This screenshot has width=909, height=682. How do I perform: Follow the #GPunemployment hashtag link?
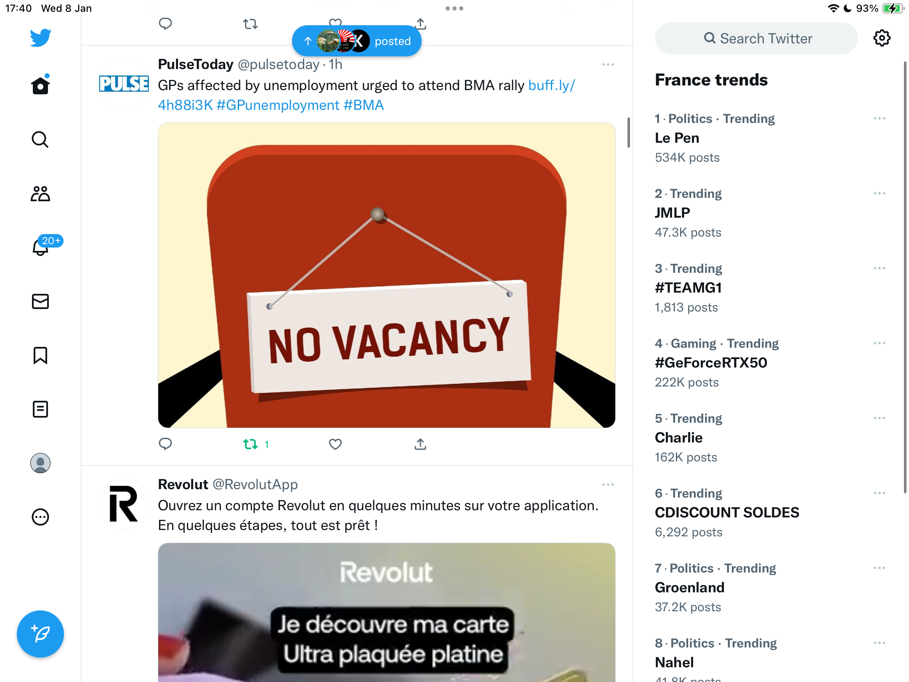[278, 105]
